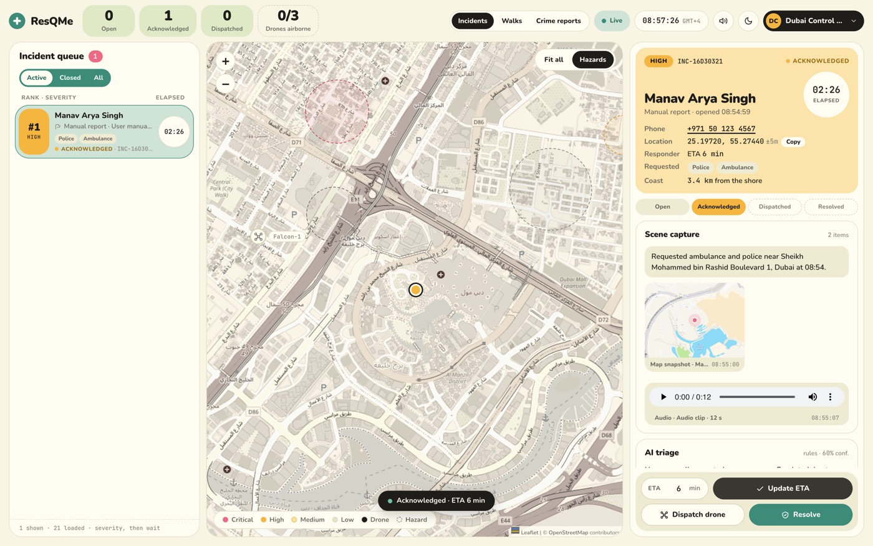
Task: Select the Manav Arya Singh queue card
Action: pyautogui.click(x=104, y=132)
